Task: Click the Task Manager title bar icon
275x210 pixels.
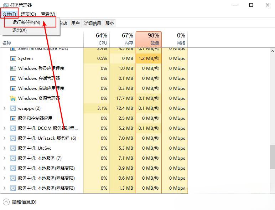Action: [x=6, y=5]
